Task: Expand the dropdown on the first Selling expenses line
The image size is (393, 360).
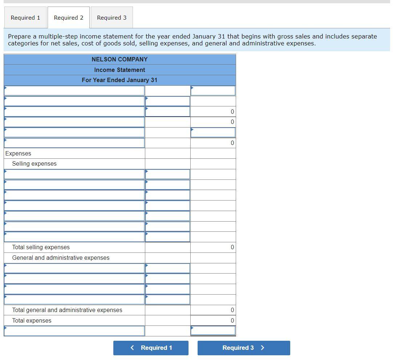Action: click(74, 174)
